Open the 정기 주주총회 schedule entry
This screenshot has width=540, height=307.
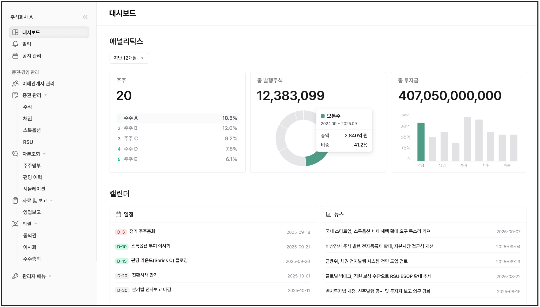click(142, 231)
